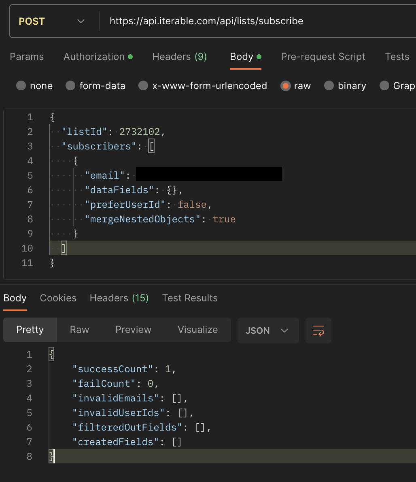The height and width of the screenshot is (482, 416).
Task: Open the POST method dropdown
Action: 52,21
